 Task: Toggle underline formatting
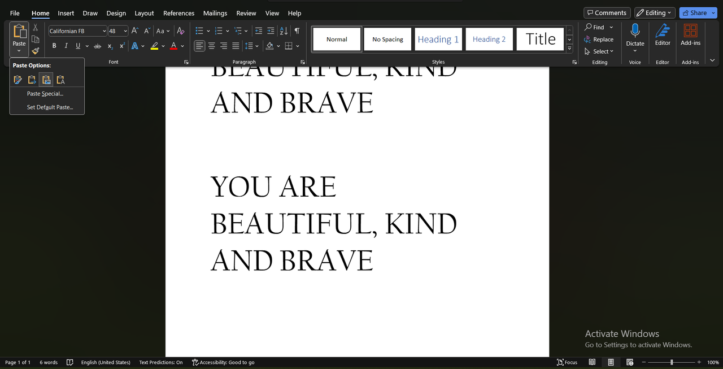(x=78, y=46)
